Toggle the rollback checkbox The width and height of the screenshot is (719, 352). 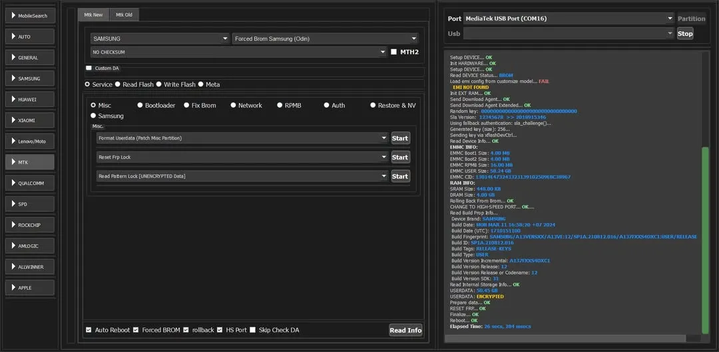(x=186, y=329)
